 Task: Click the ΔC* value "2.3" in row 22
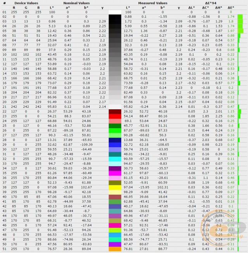click(x=205, y=112)
